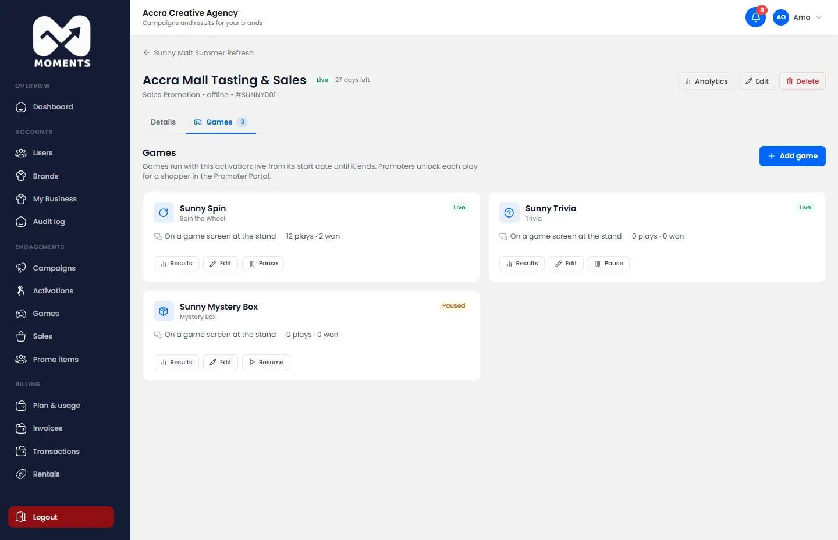838x540 pixels.
Task: View Results for Sunny Spin
Action: [x=176, y=264]
